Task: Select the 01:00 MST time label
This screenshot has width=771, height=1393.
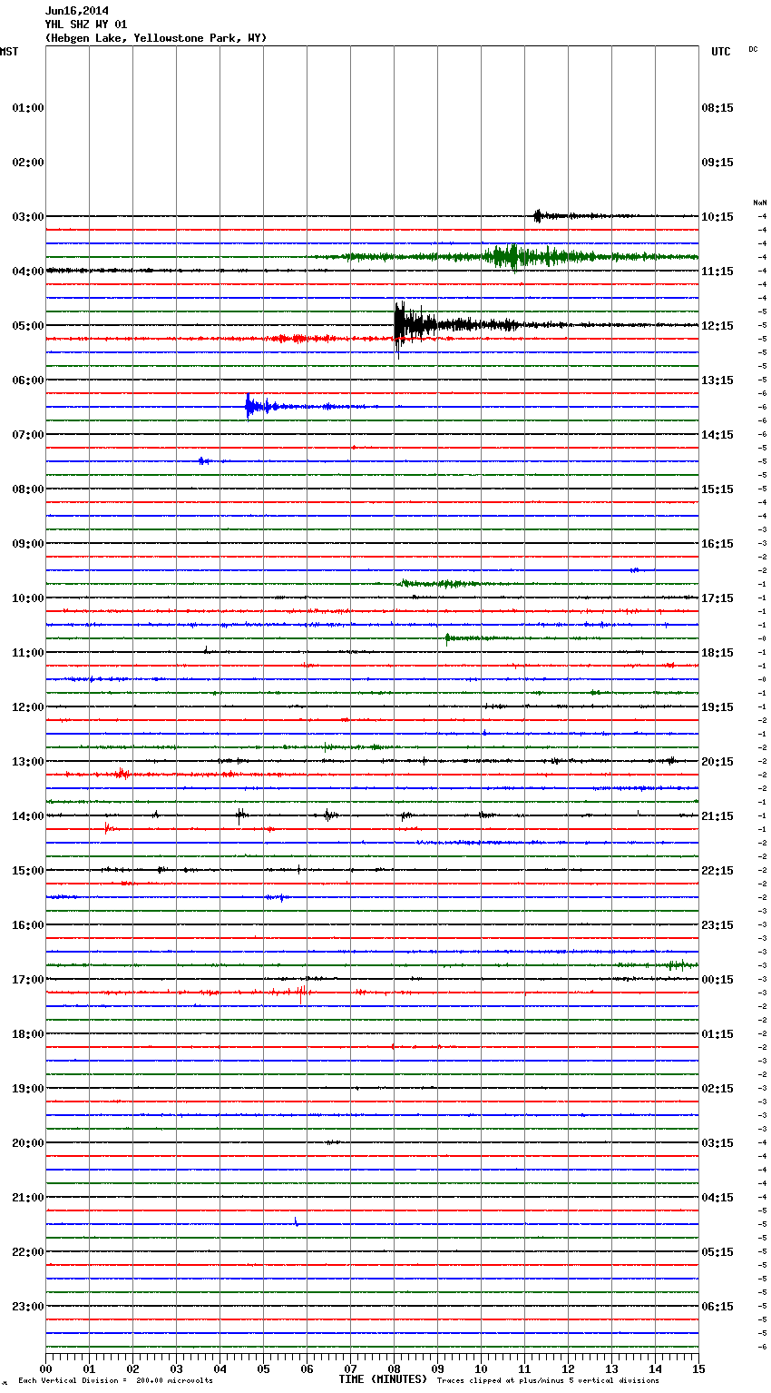Action: (28, 108)
